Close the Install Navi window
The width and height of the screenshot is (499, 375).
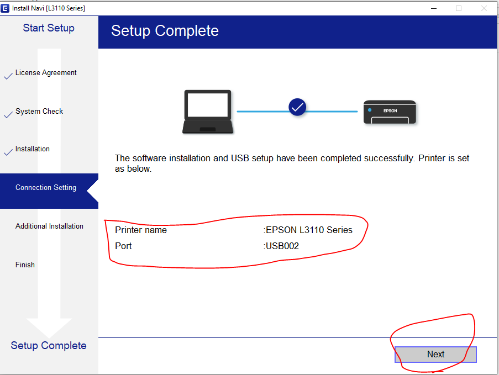484,8
